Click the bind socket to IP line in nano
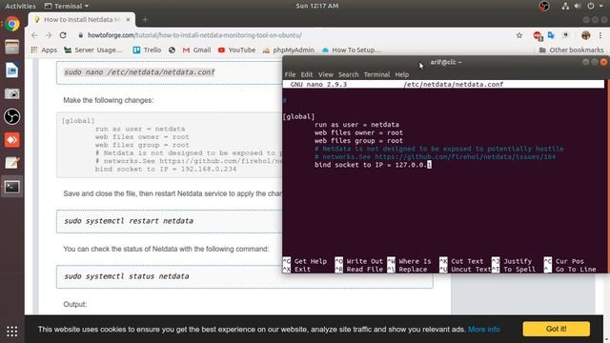 [x=373, y=165]
